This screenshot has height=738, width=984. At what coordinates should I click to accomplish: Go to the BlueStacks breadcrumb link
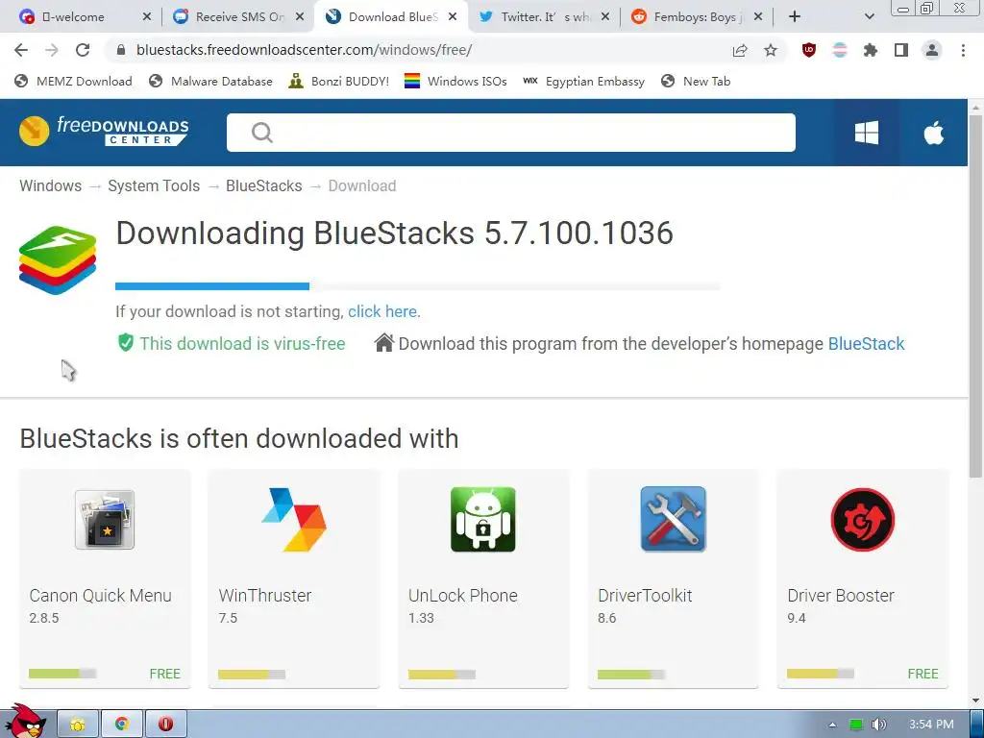[x=263, y=186]
